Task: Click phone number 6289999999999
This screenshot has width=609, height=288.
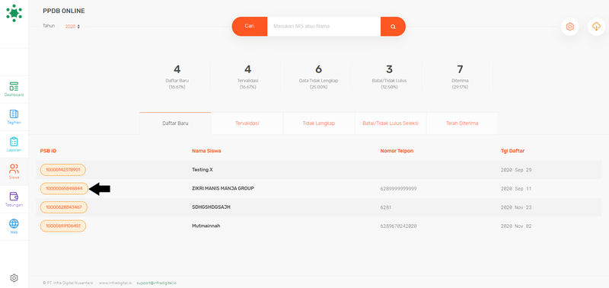Action: (x=398, y=188)
